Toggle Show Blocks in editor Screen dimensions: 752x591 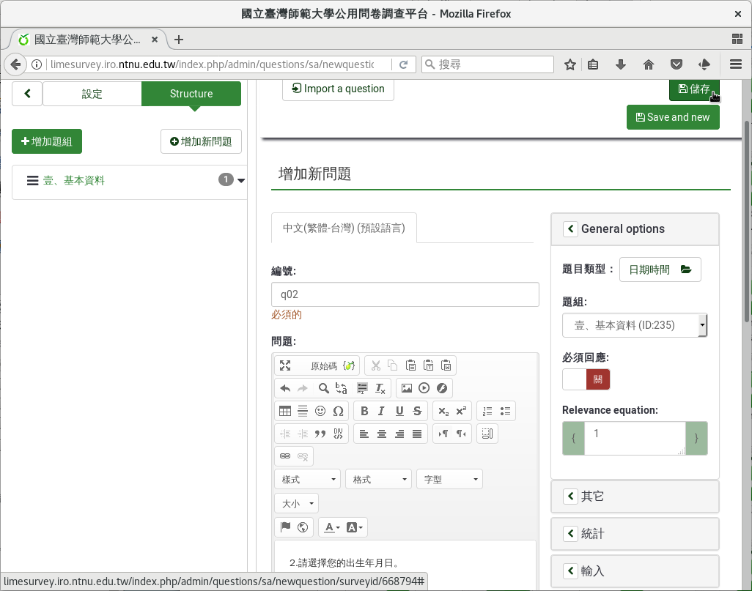tap(487, 434)
